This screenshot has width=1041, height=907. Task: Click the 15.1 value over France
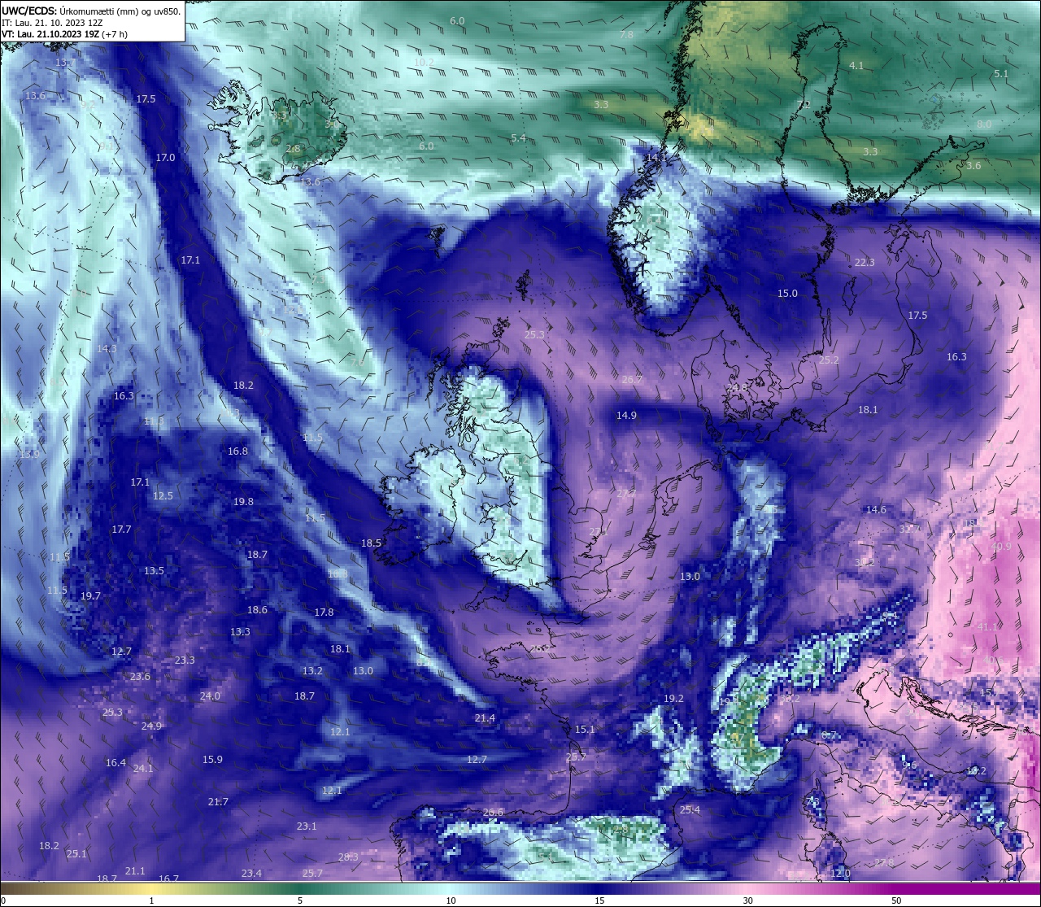click(585, 730)
